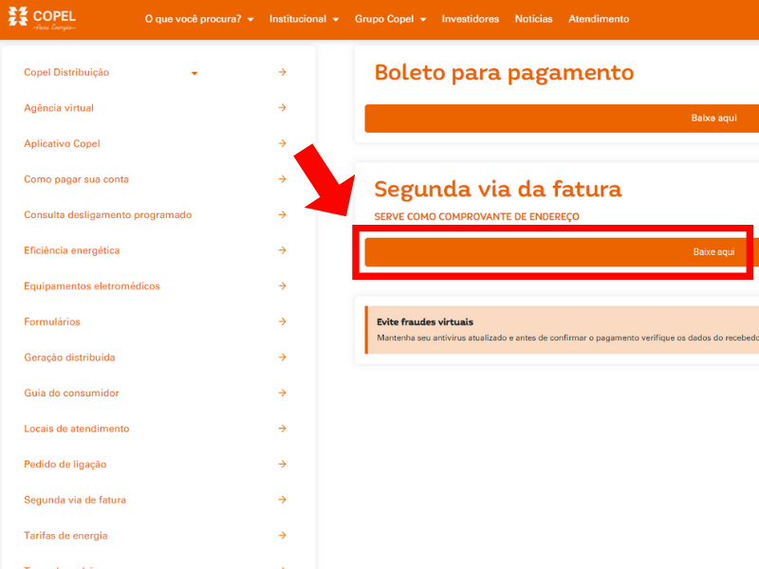Click arrow icon next to Agência virtual

(283, 108)
